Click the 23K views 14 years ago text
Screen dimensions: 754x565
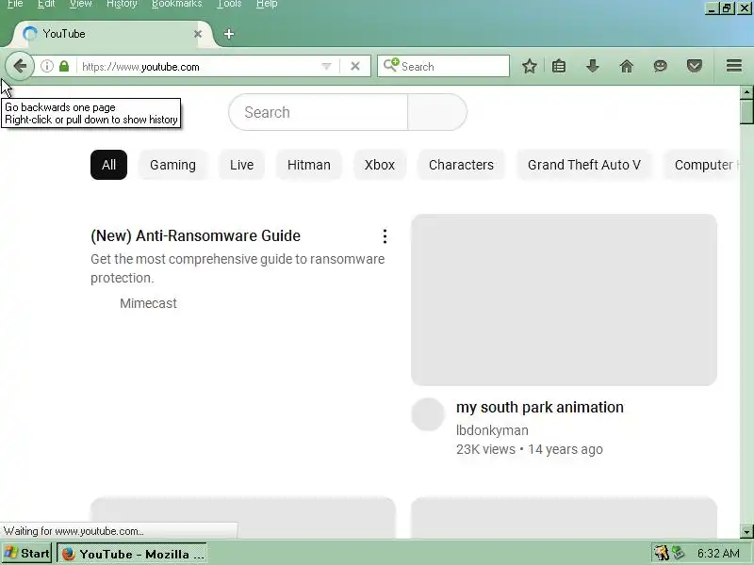tap(530, 449)
